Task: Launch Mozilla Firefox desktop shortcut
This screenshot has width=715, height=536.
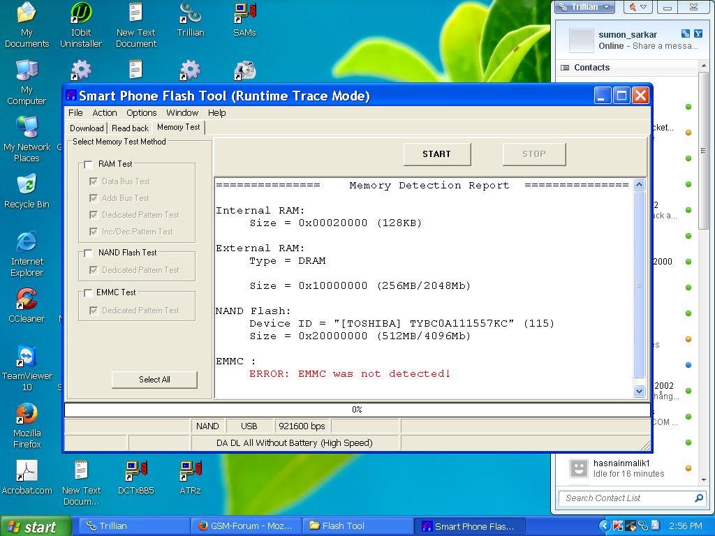Action: click(x=27, y=425)
